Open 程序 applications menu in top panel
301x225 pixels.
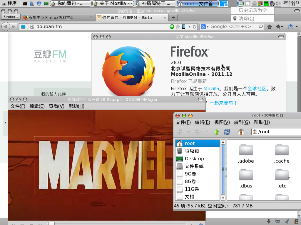click(9, 4)
